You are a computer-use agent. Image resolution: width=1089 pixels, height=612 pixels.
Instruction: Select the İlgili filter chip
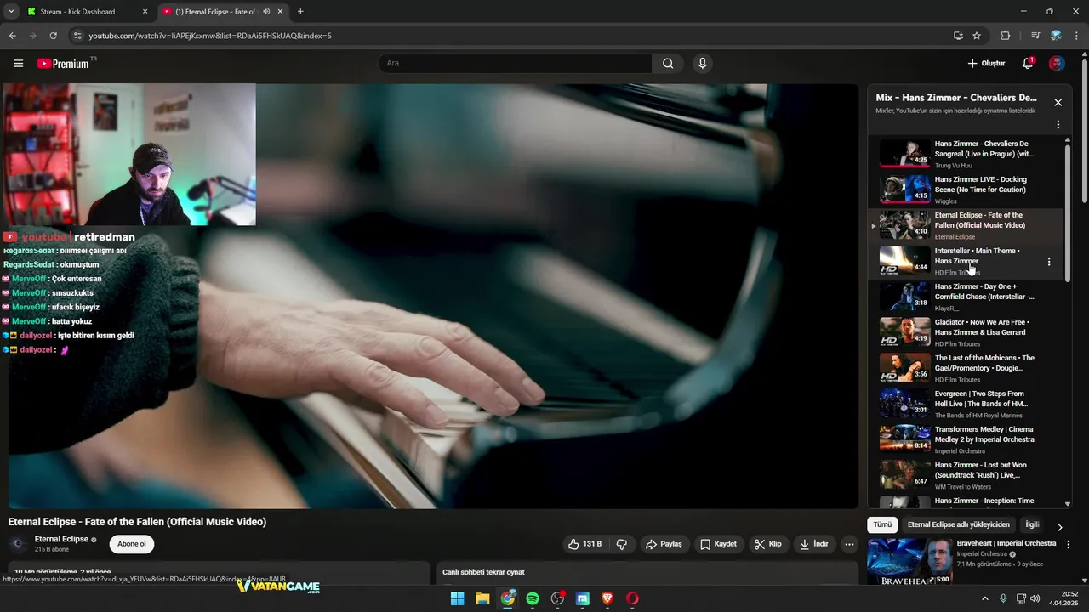[x=1032, y=524]
